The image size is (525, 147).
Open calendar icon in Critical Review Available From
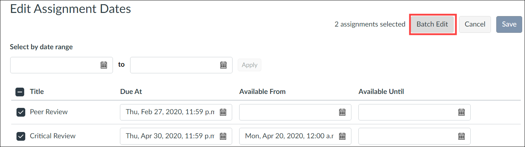pos(342,136)
